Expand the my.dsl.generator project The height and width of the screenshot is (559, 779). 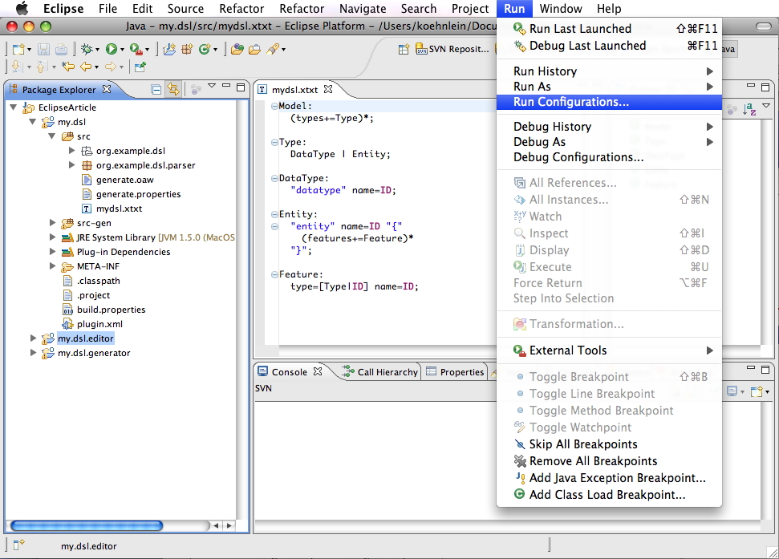[x=33, y=353]
